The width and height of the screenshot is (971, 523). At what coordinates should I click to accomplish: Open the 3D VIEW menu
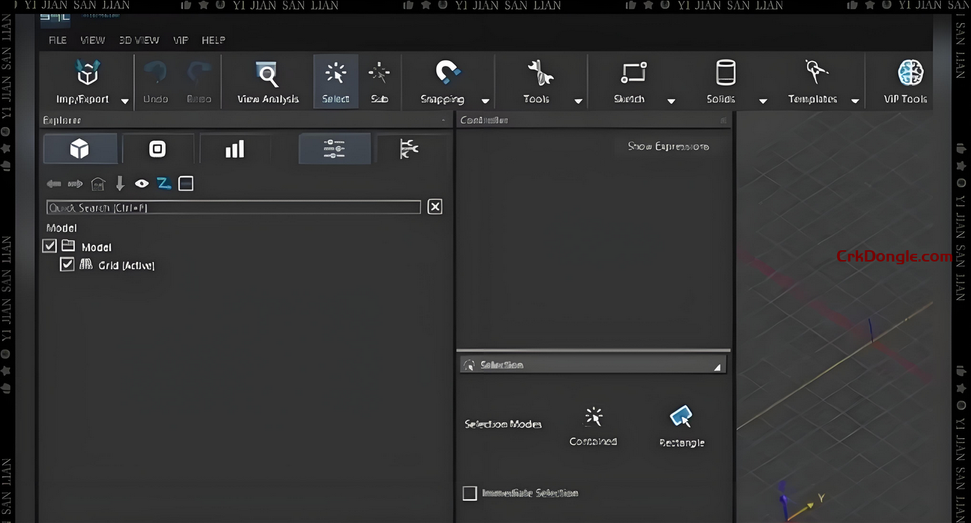pos(139,40)
